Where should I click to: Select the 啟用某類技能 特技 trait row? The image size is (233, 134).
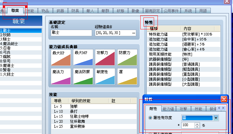(184, 54)
